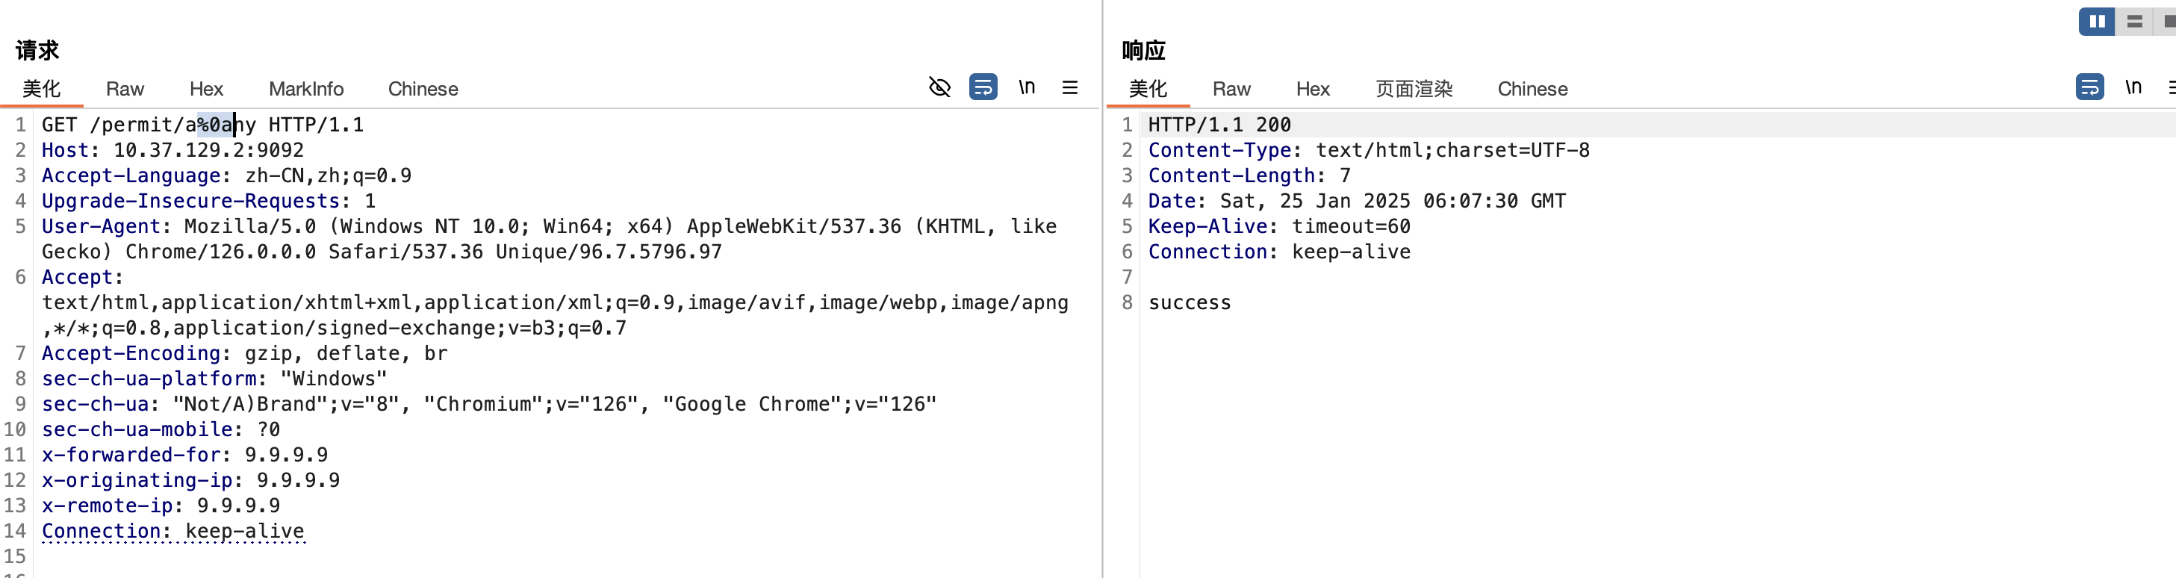2176x578 pixels.
Task: Select the request 美化 tab
Action: (41, 89)
